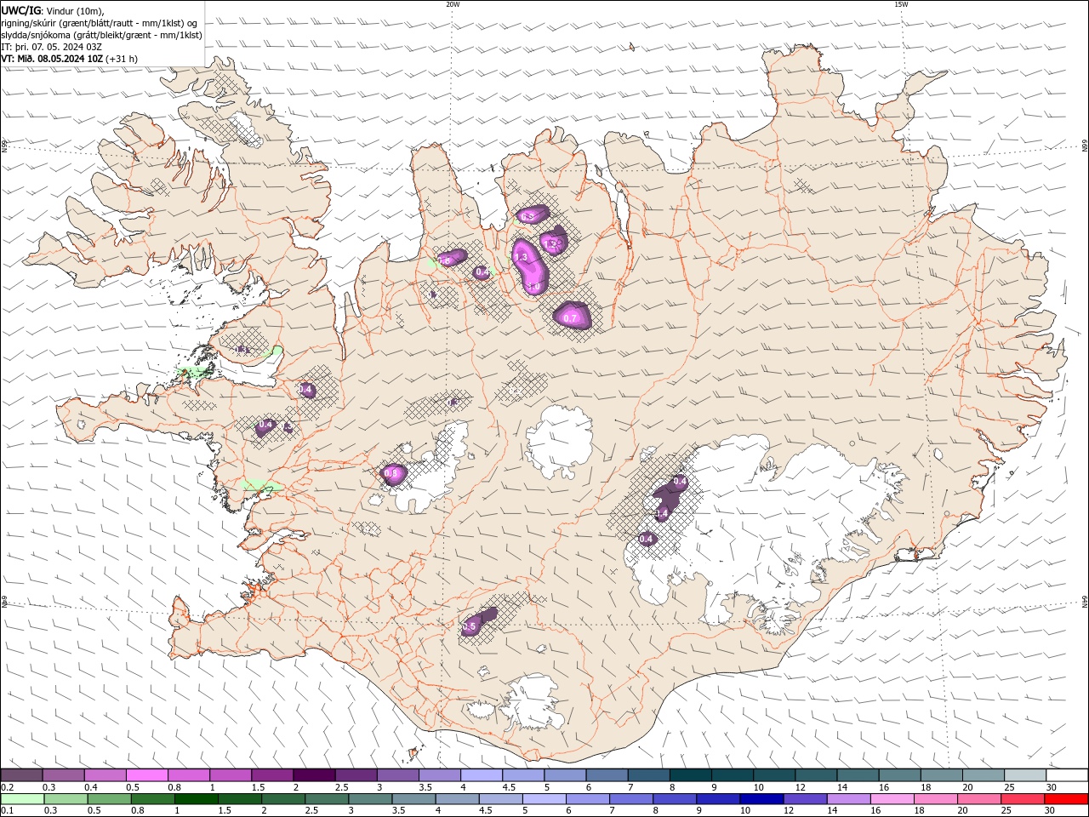Viewport: 1089px width, 817px height.
Task: Select the 'IT: þri. 07. 05. 2024 03Z' line
Action: pos(52,47)
